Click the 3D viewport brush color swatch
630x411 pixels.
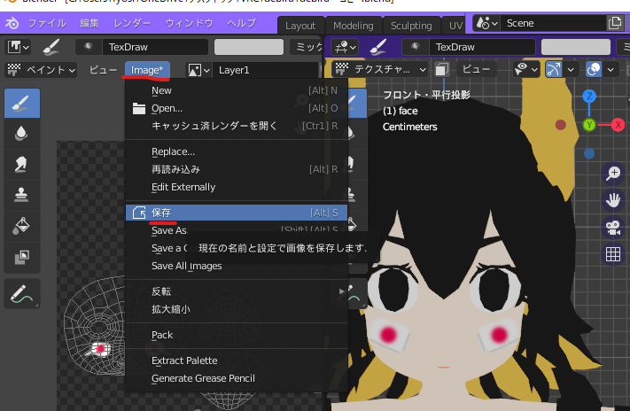(575, 47)
